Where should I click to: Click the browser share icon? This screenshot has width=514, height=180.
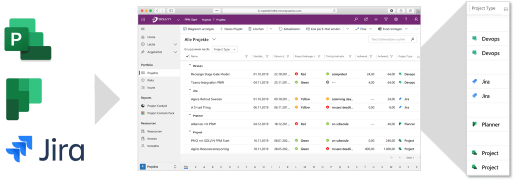coord(401,11)
